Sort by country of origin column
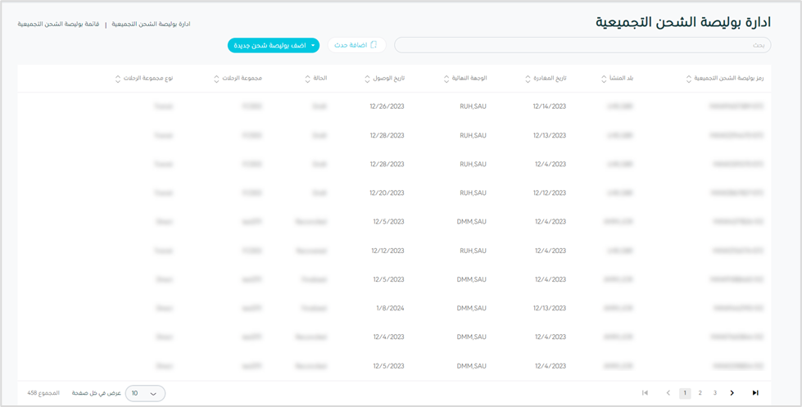802x407 pixels. 605,79
